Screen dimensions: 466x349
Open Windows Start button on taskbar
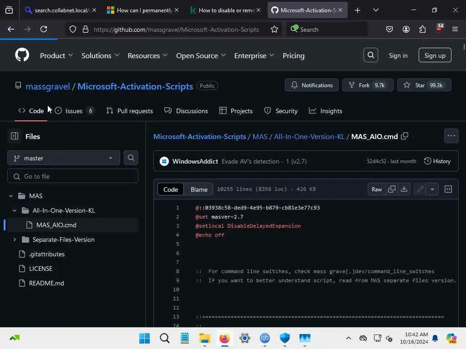144,338
